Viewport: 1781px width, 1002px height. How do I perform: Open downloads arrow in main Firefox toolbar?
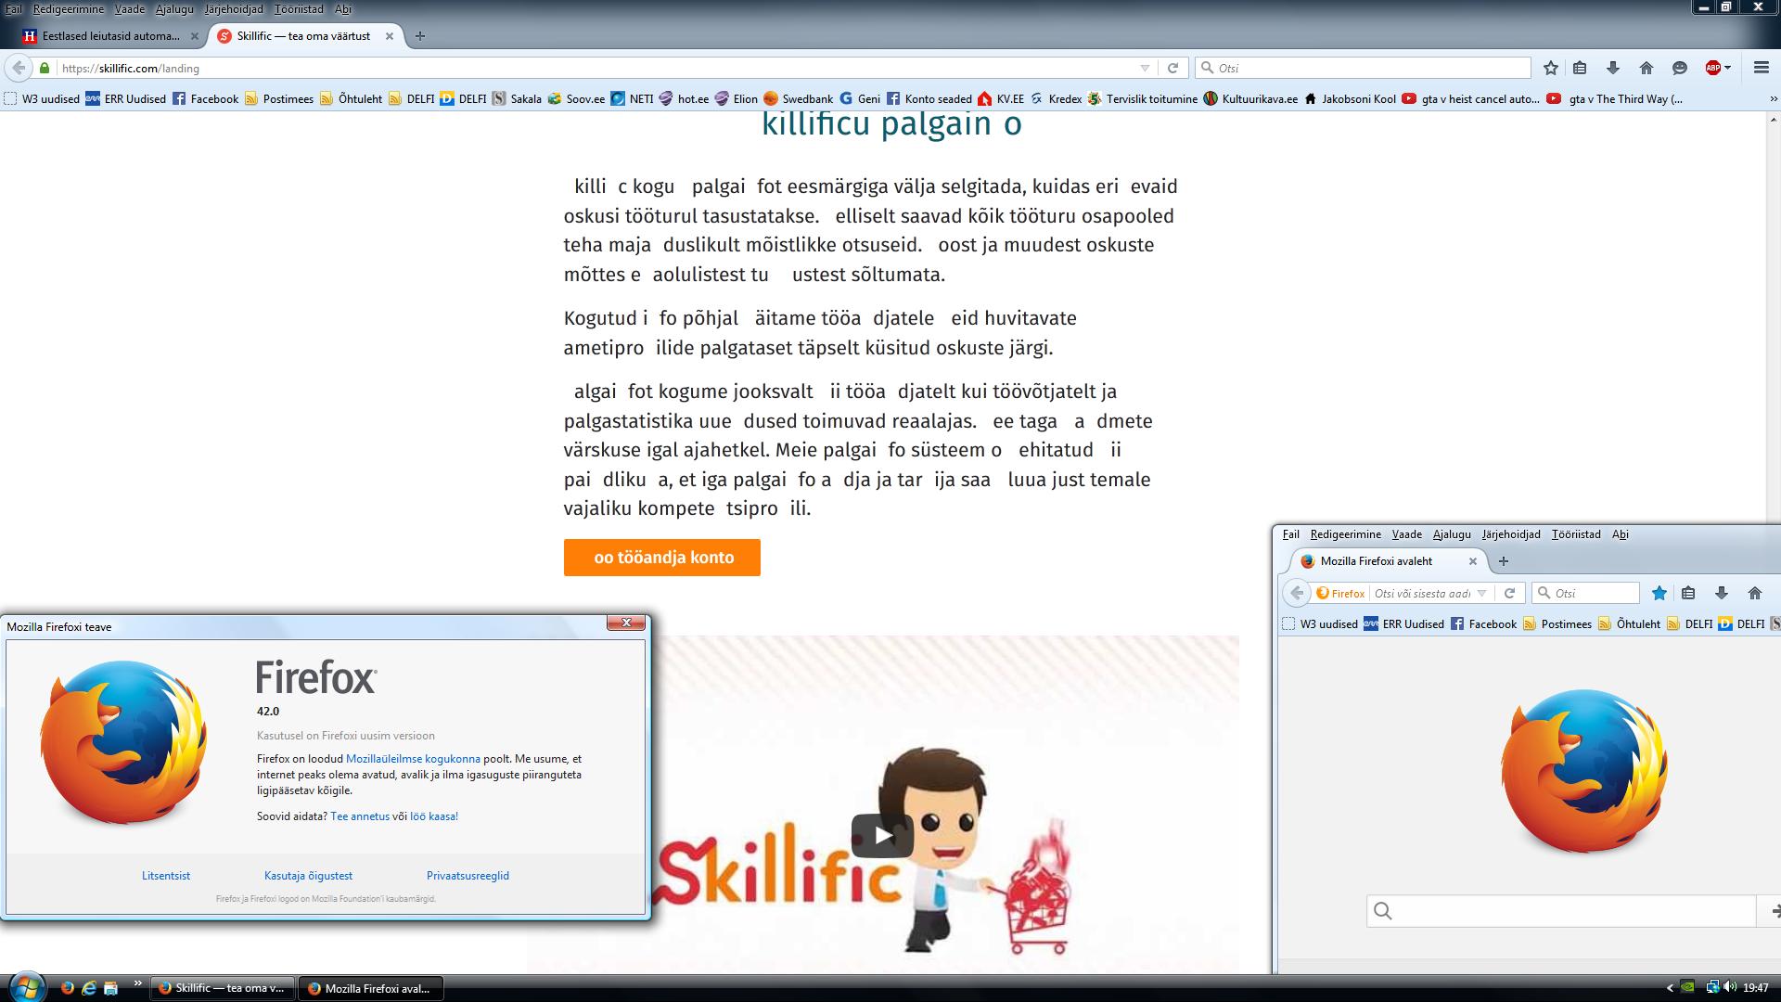pos(1613,68)
